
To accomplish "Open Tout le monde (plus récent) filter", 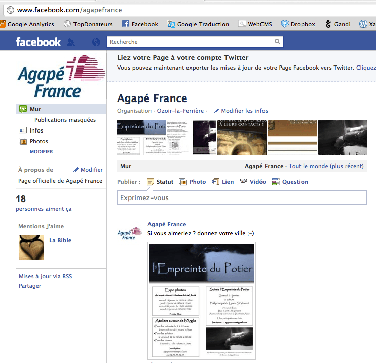I will (x=326, y=166).
